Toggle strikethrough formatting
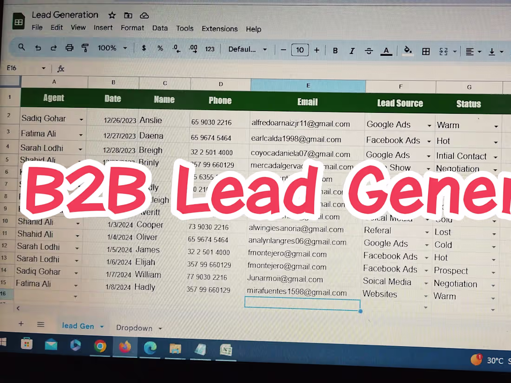511x383 pixels. click(x=368, y=51)
